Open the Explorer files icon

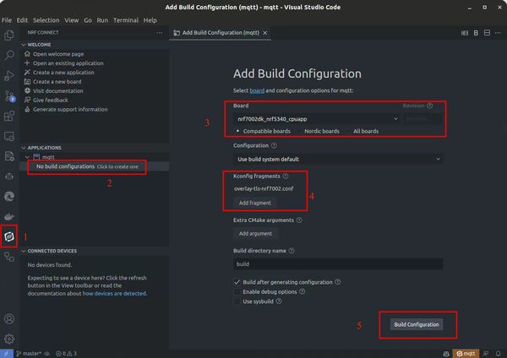[9, 35]
